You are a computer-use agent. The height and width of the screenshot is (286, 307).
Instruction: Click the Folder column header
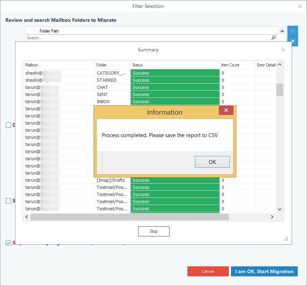(112, 65)
